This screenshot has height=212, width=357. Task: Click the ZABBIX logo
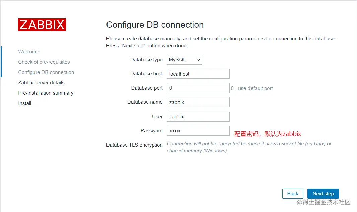(x=42, y=25)
